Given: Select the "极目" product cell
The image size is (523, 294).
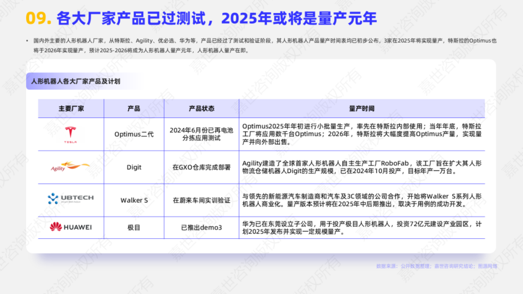Looking at the screenshot, I should 134,227.
